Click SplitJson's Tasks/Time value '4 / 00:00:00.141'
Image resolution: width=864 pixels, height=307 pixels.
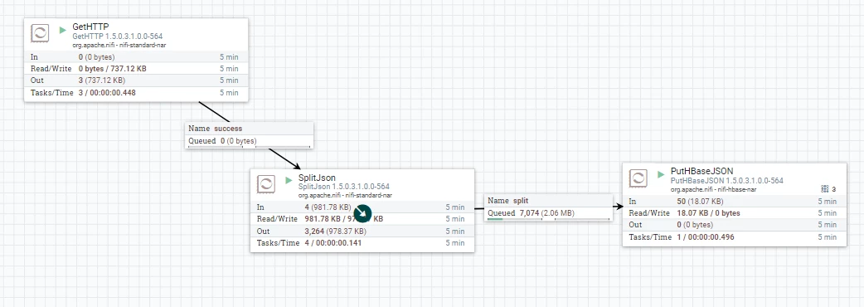pos(333,242)
